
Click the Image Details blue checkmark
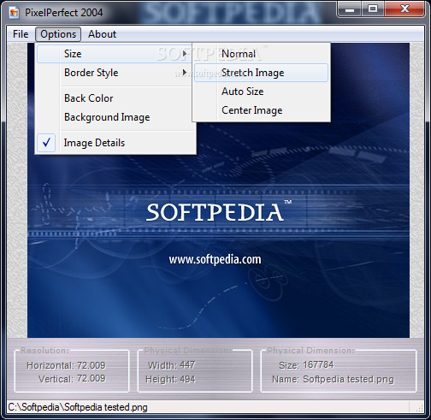(46, 142)
